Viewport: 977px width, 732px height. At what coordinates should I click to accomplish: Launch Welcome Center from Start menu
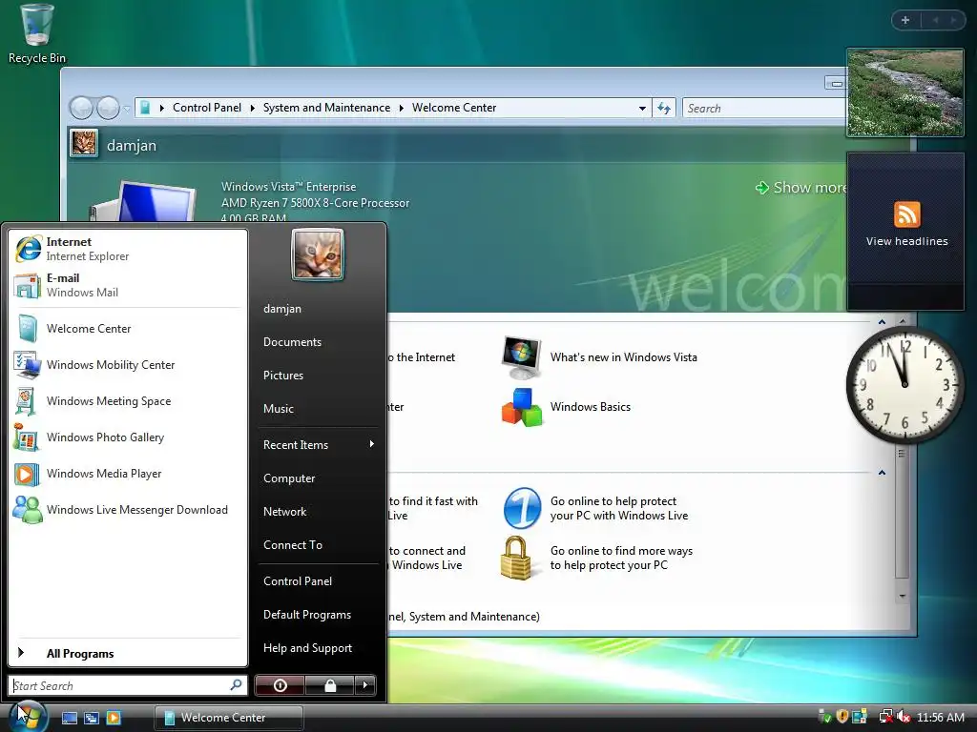coord(128,329)
